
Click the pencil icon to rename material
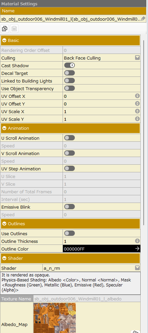(x=143, y=19)
